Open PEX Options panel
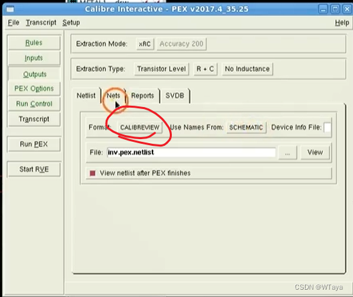353x297 pixels. (x=34, y=88)
